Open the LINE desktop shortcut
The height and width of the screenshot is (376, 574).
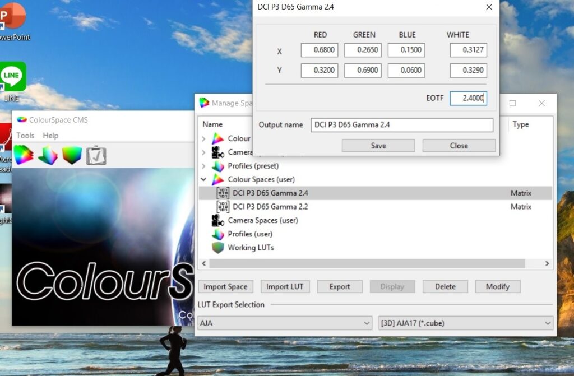pos(12,81)
